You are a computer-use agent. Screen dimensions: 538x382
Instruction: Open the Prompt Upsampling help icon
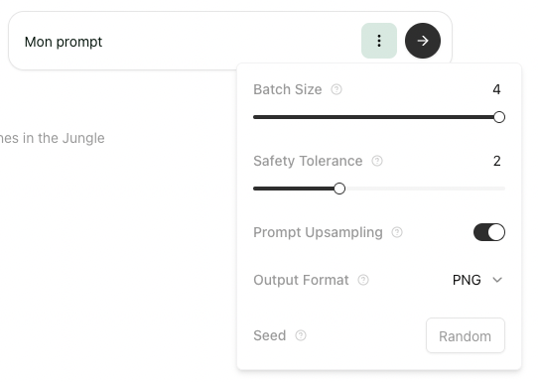397,232
